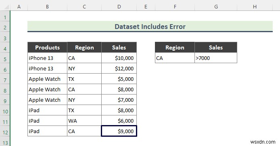
Task: Click the Sales header in column D
Action: click(x=119, y=47)
